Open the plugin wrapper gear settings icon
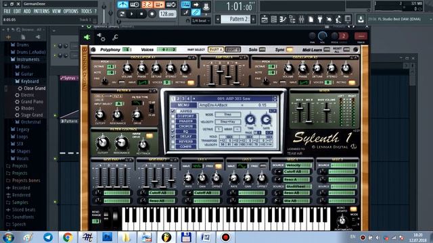This screenshot has height=243, width=433. tap(101, 37)
